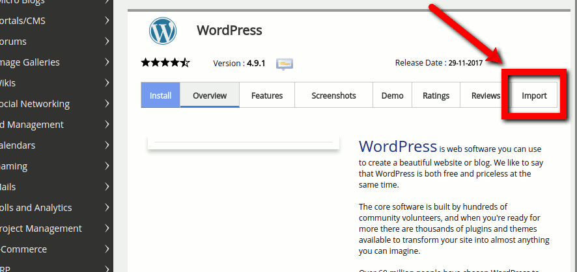Select Polls and Analytics in the sidebar
The image size is (577, 272).
pos(36,208)
